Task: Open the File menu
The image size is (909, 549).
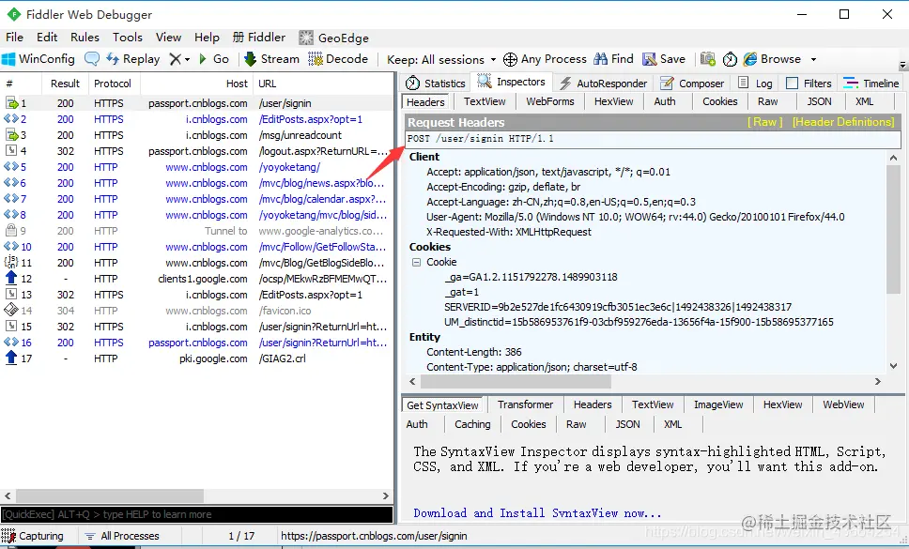Action: (14, 38)
